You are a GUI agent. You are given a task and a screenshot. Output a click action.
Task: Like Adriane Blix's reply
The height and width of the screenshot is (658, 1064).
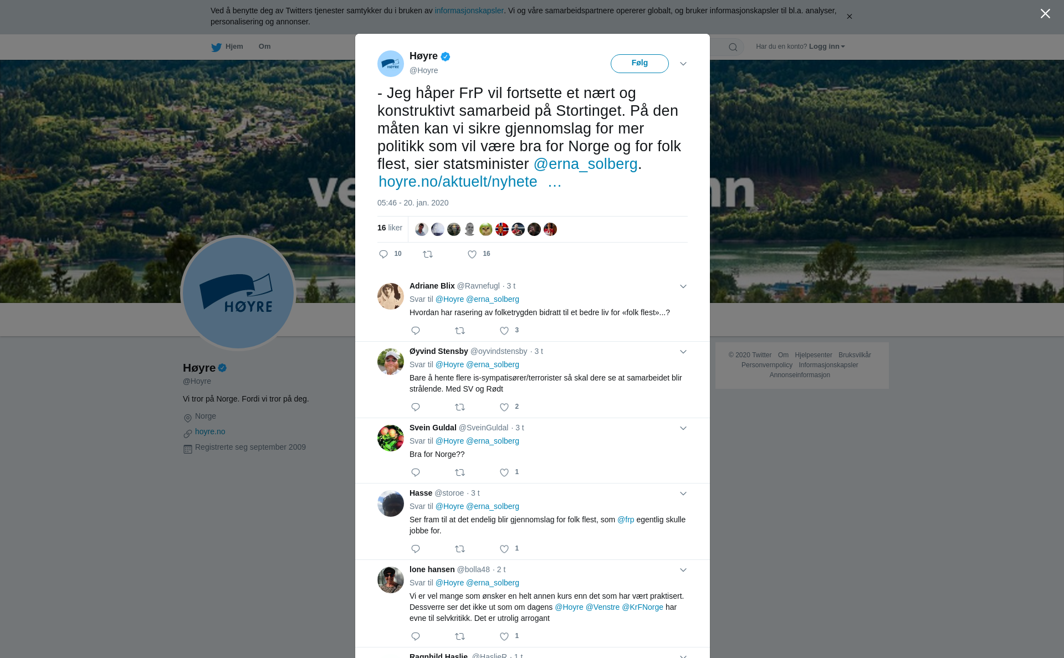pyautogui.click(x=504, y=331)
